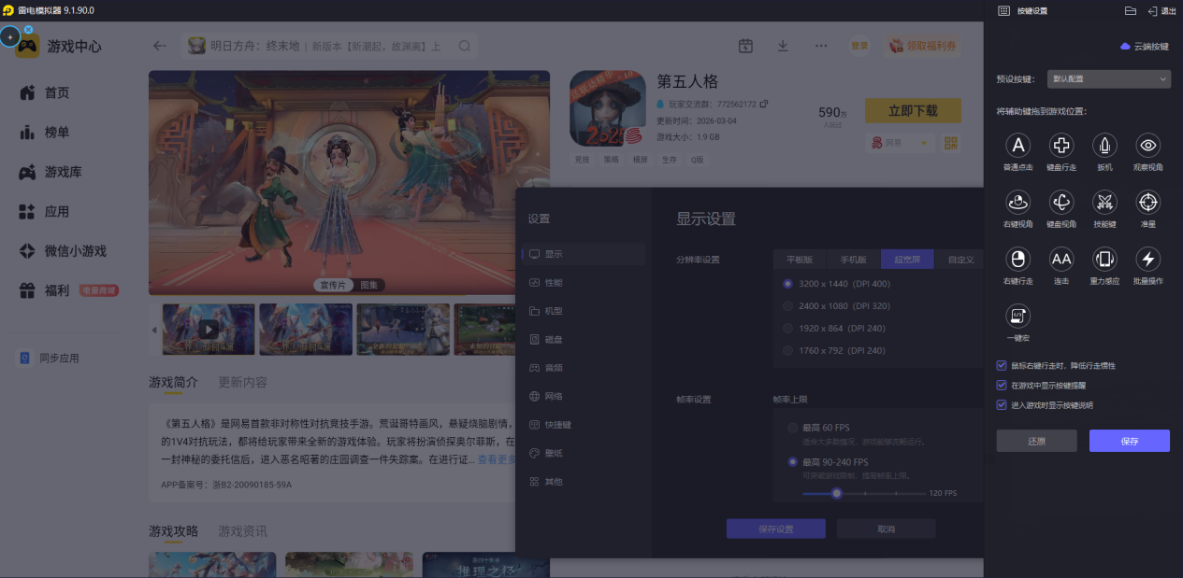Click 取消 in settings dialog
The image size is (1183, 578).
click(x=886, y=529)
